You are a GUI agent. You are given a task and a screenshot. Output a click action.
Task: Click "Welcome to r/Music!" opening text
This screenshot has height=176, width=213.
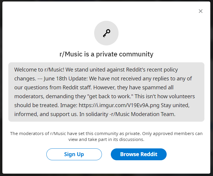[39, 70]
